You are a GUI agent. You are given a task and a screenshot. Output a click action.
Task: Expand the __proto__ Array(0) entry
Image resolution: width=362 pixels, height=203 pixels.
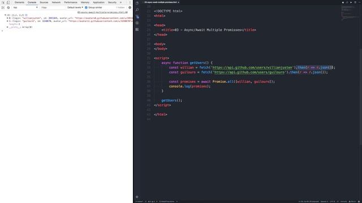[x=7, y=27]
